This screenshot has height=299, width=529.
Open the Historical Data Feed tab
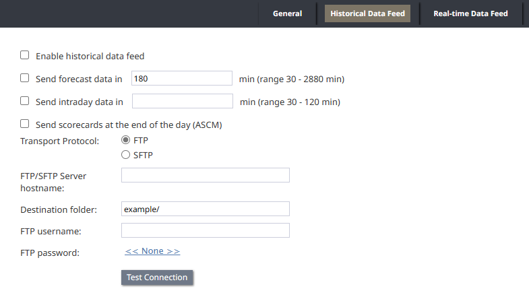coord(367,13)
